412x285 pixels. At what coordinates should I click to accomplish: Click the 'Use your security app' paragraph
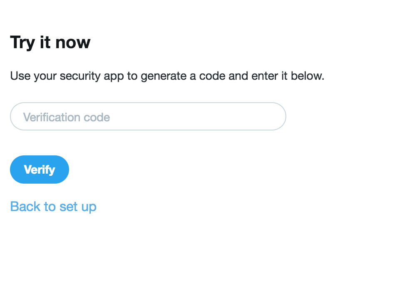click(167, 76)
